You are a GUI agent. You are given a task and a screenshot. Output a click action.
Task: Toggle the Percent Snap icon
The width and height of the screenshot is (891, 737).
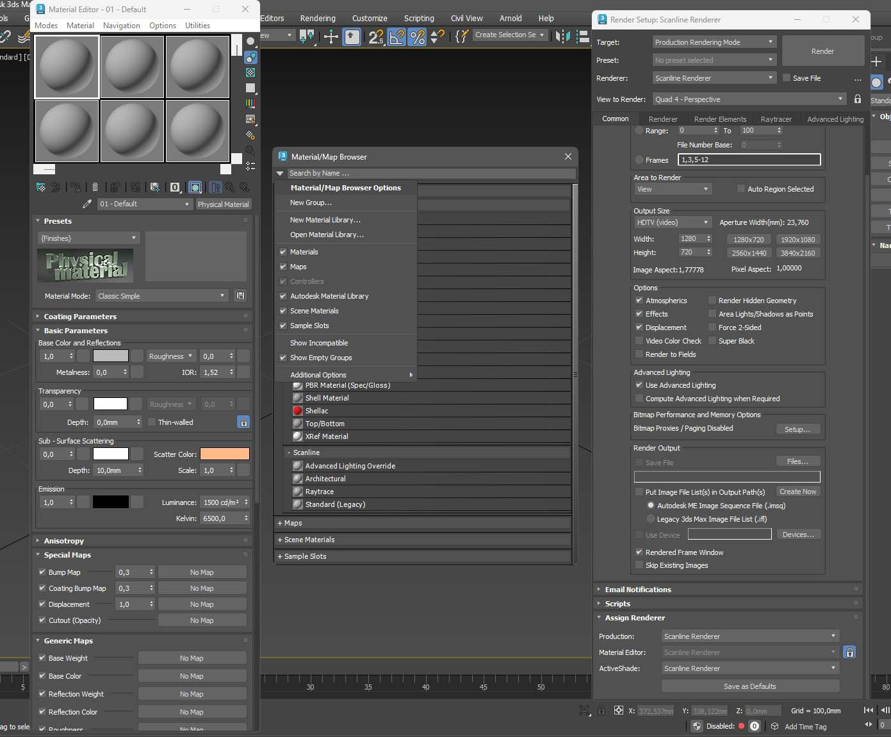click(x=417, y=37)
